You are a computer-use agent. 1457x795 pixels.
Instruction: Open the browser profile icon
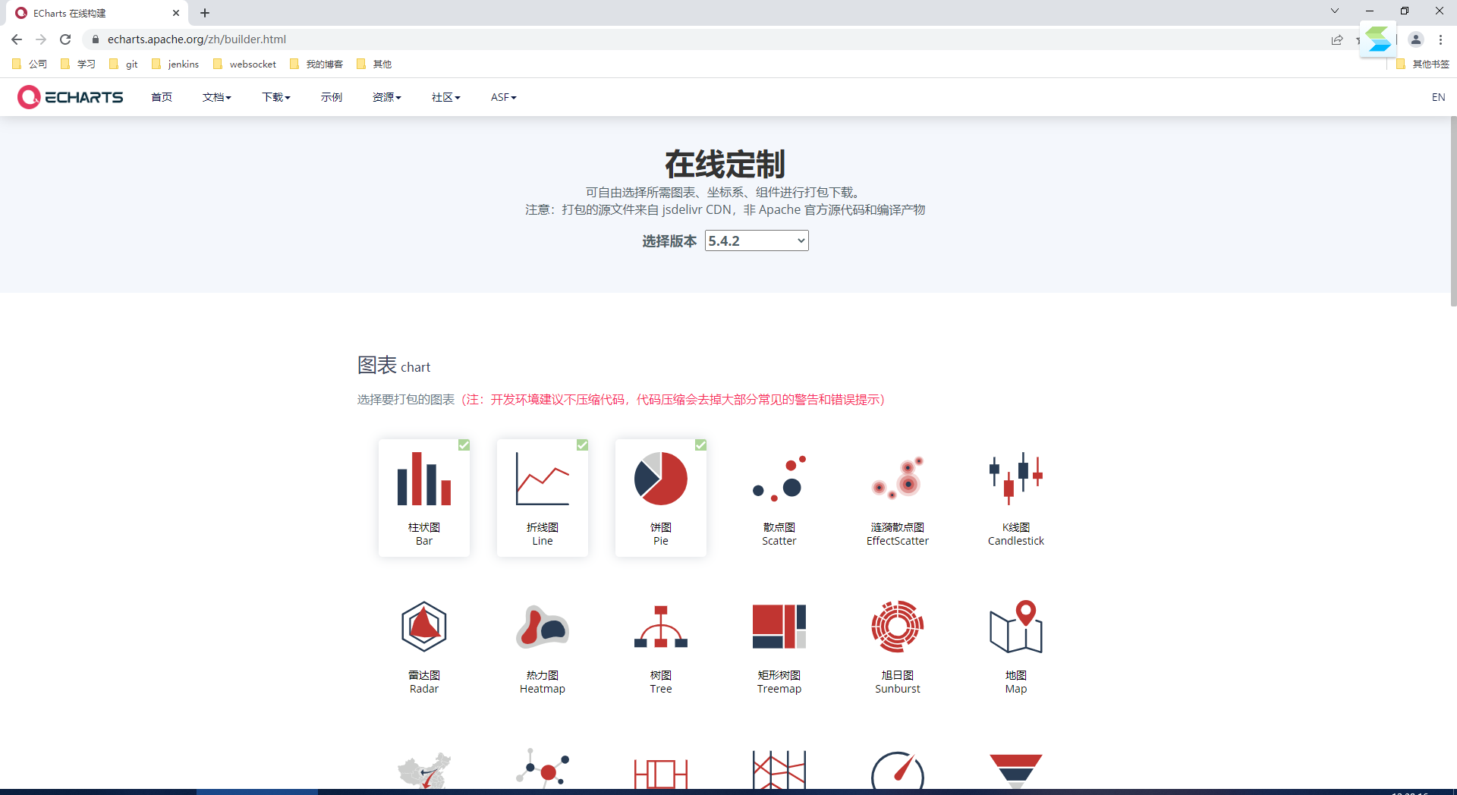(x=1415, y=39)
